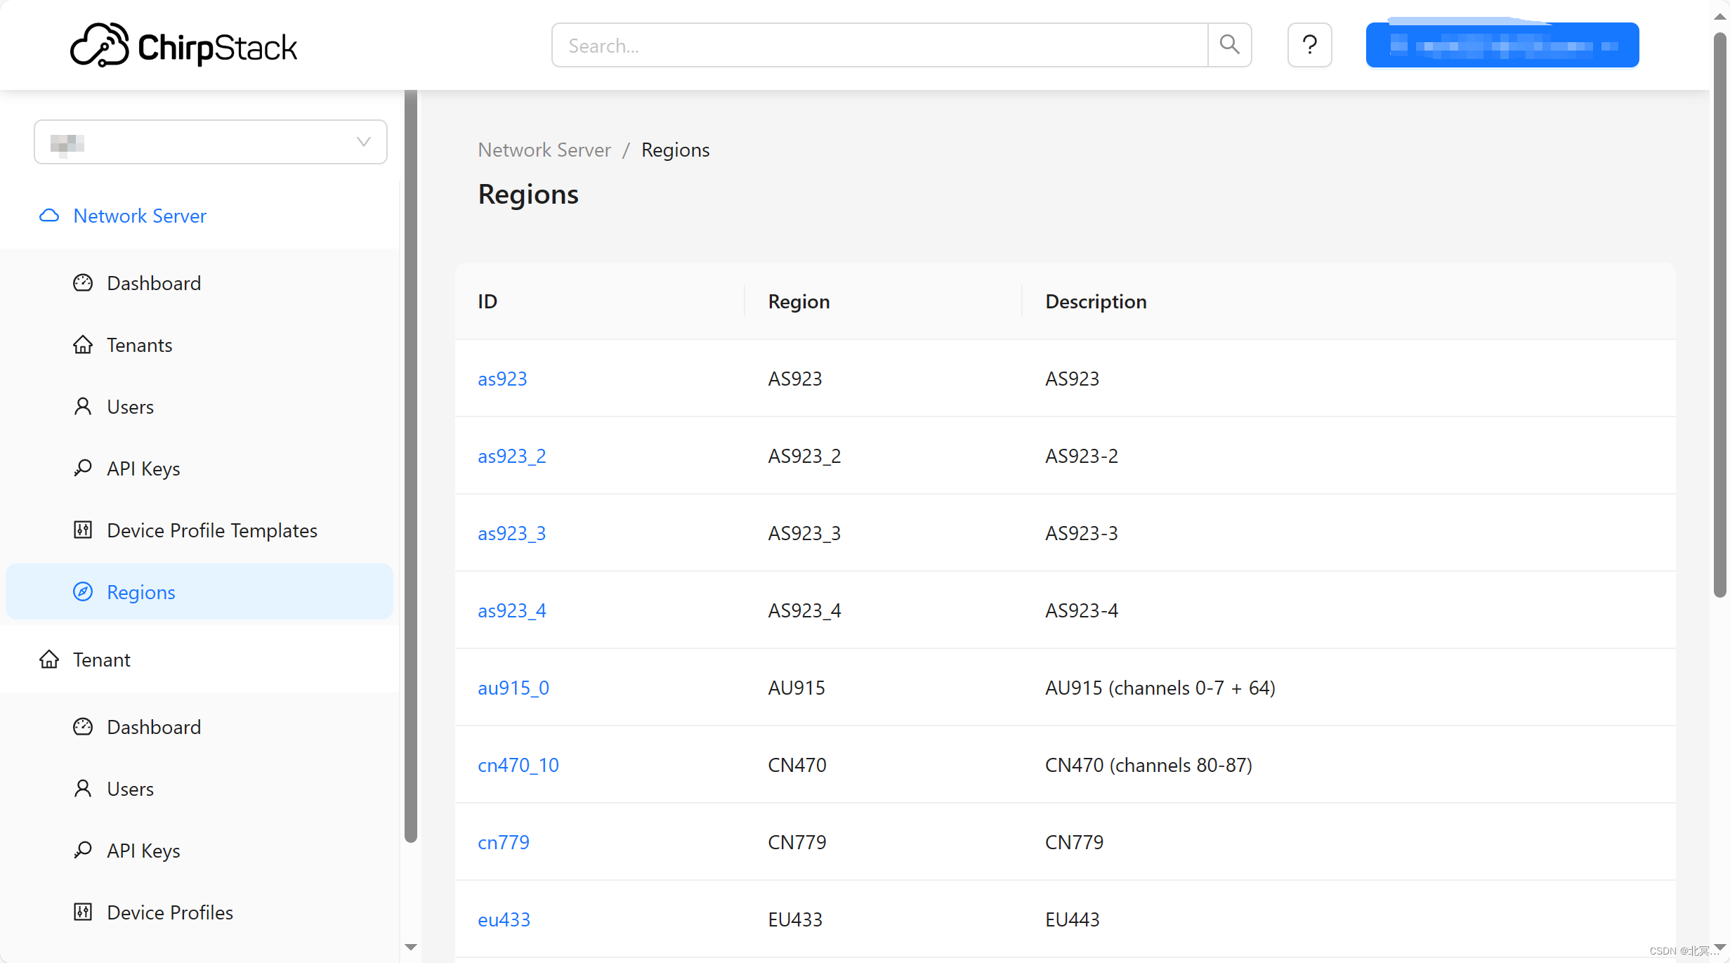1730x963 pixels.
Task: Open the help question mark icon
Action: point(1309,45)
